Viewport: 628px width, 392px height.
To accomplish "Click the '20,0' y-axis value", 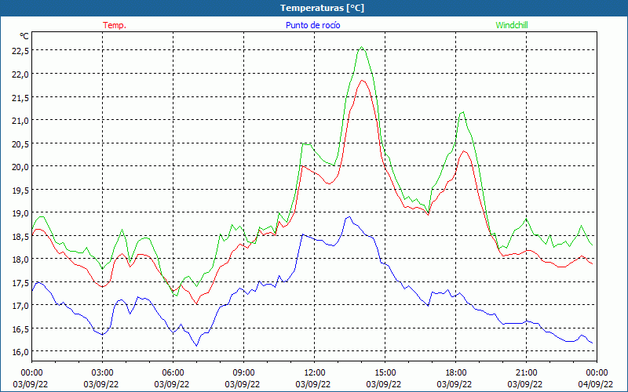I will pyautogui.click(x=20, y=166).
